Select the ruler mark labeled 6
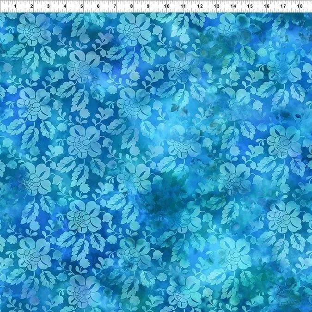Screen dimensions: 312x312 tap(98, 7)
